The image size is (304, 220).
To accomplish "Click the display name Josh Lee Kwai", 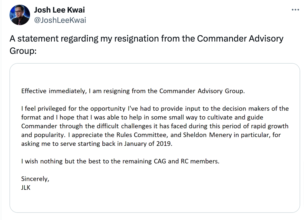I will (x=60, y=10).
